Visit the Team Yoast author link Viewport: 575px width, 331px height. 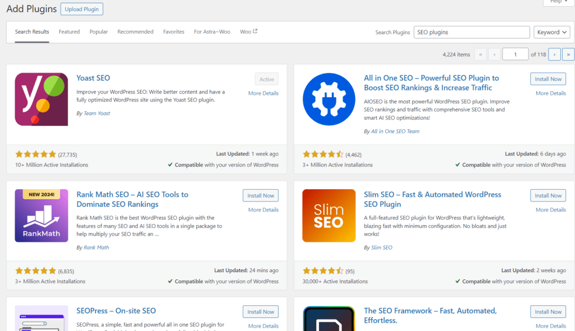[97, 114]
